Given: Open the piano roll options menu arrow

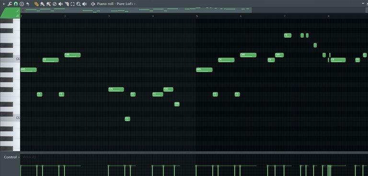Looking at the screenshot, I should 3,4.
